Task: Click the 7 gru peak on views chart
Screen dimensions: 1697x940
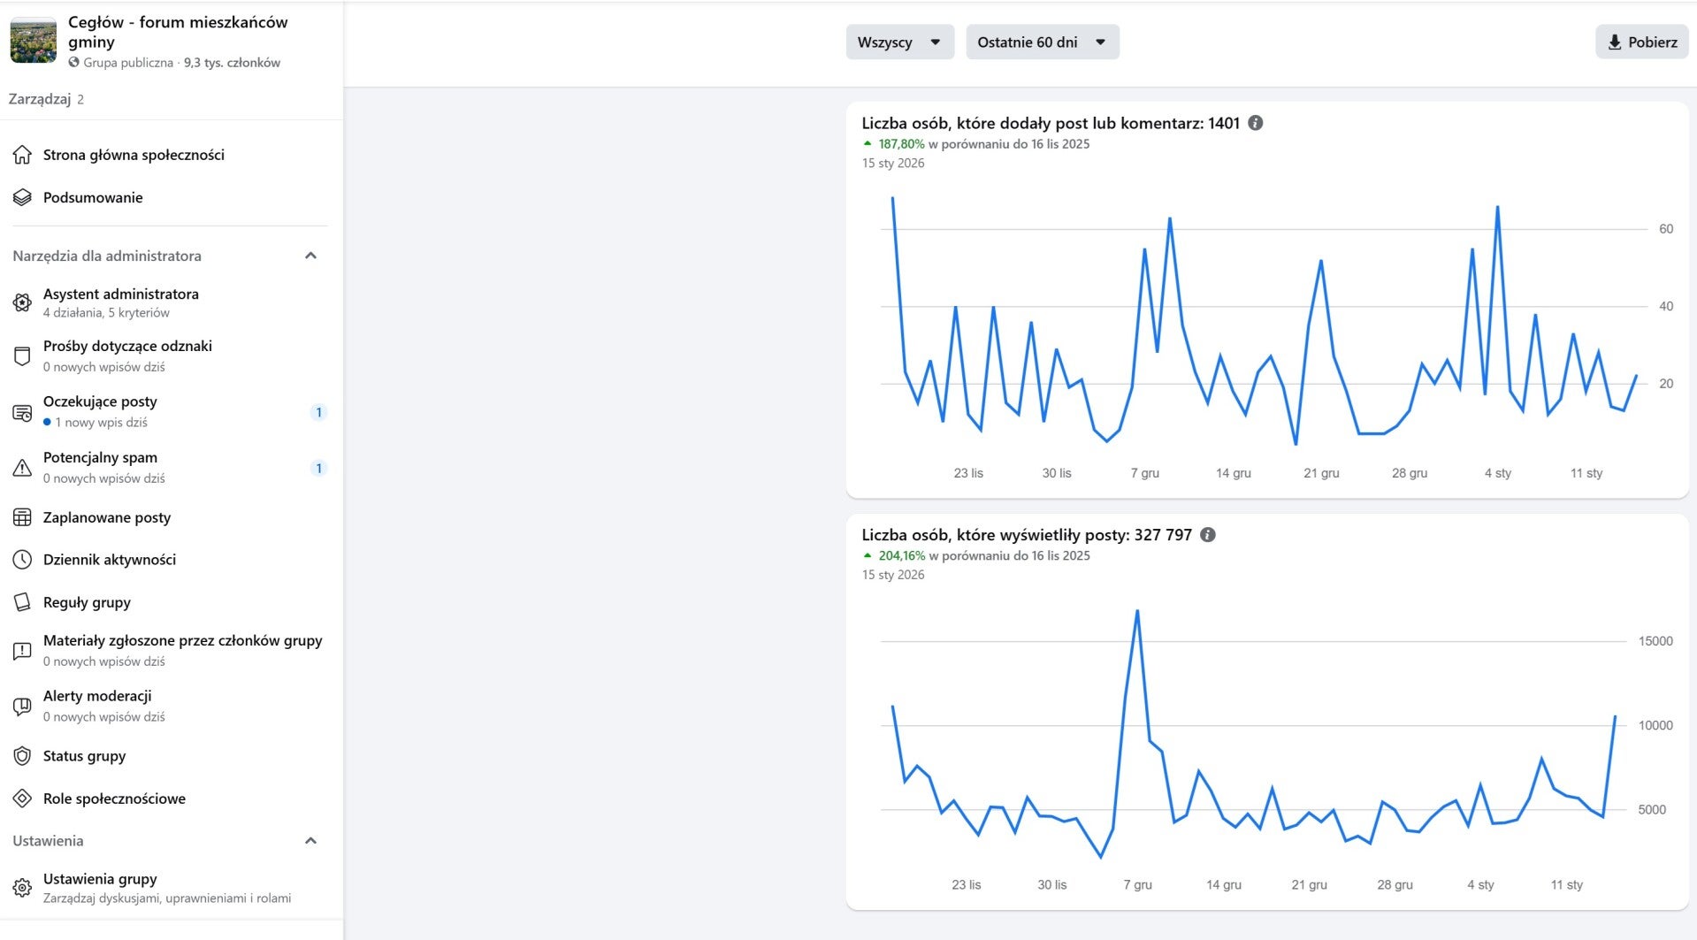Action: [x=1137, y=611]
